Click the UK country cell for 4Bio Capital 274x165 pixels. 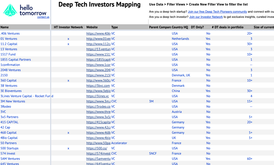coord(174,138)
